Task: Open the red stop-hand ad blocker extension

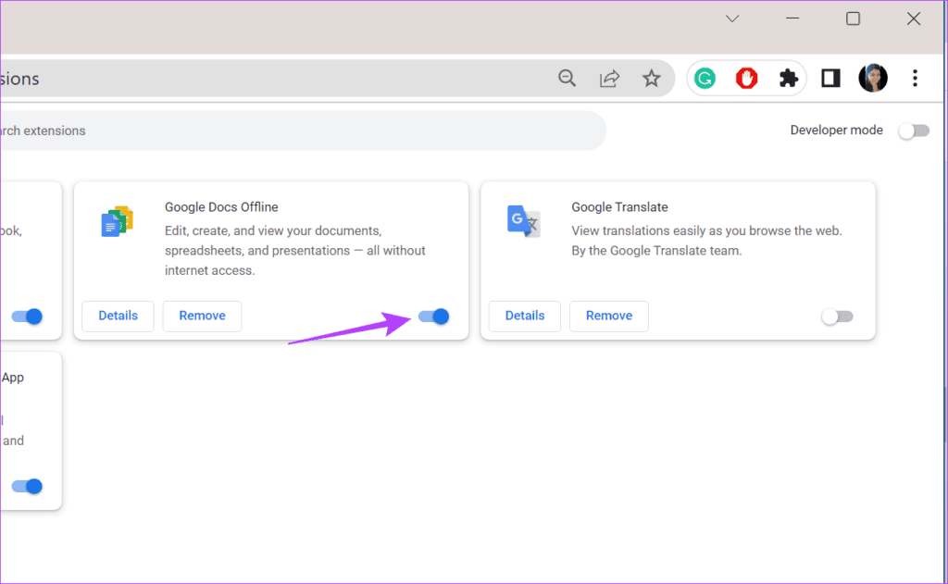Action: tap(747, 79)
